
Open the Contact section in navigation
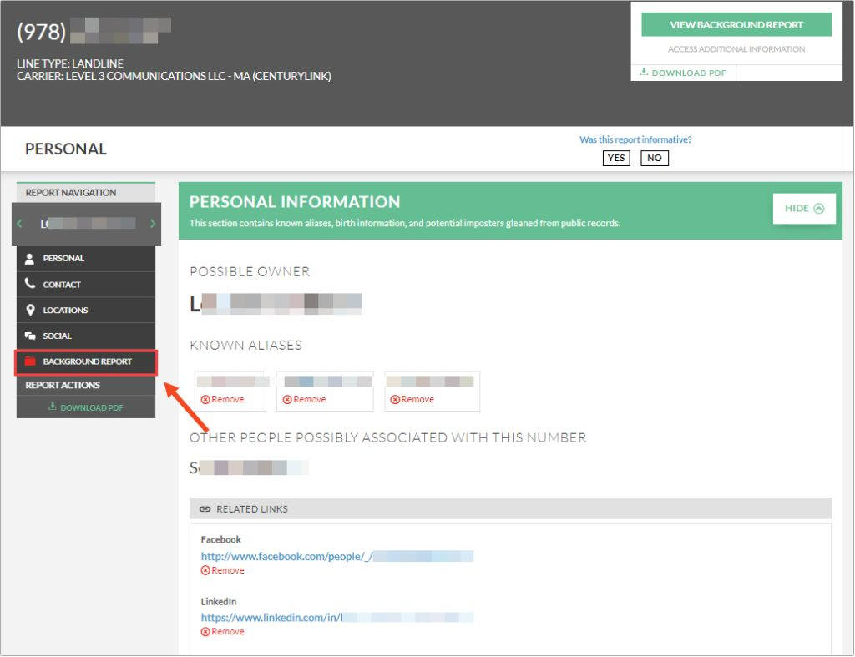[62, 285]
